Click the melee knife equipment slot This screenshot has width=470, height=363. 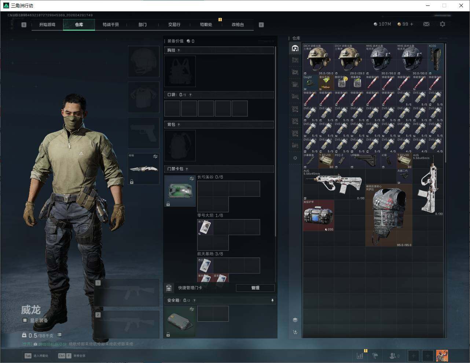tap(143, 169)
